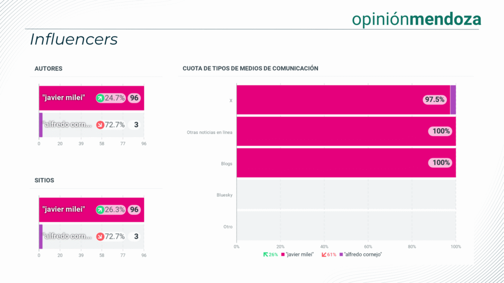Select the empty Bluesky row in the chart
Viewport: 504px width, 283px height.
346,195
